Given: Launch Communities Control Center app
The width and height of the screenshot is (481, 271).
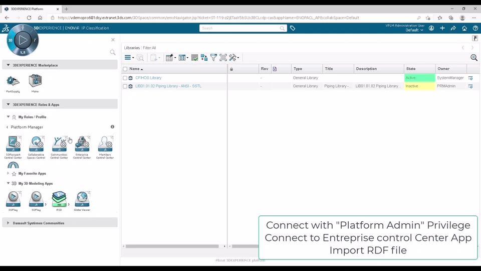Looking at the screenshot, I should pyautogui.click(x=59, y=148).
